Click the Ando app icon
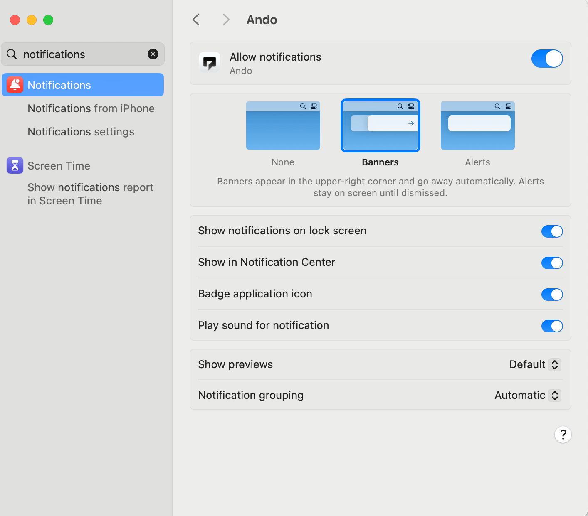Viewport: 588px width, 516px height. (x=209, y=62)
